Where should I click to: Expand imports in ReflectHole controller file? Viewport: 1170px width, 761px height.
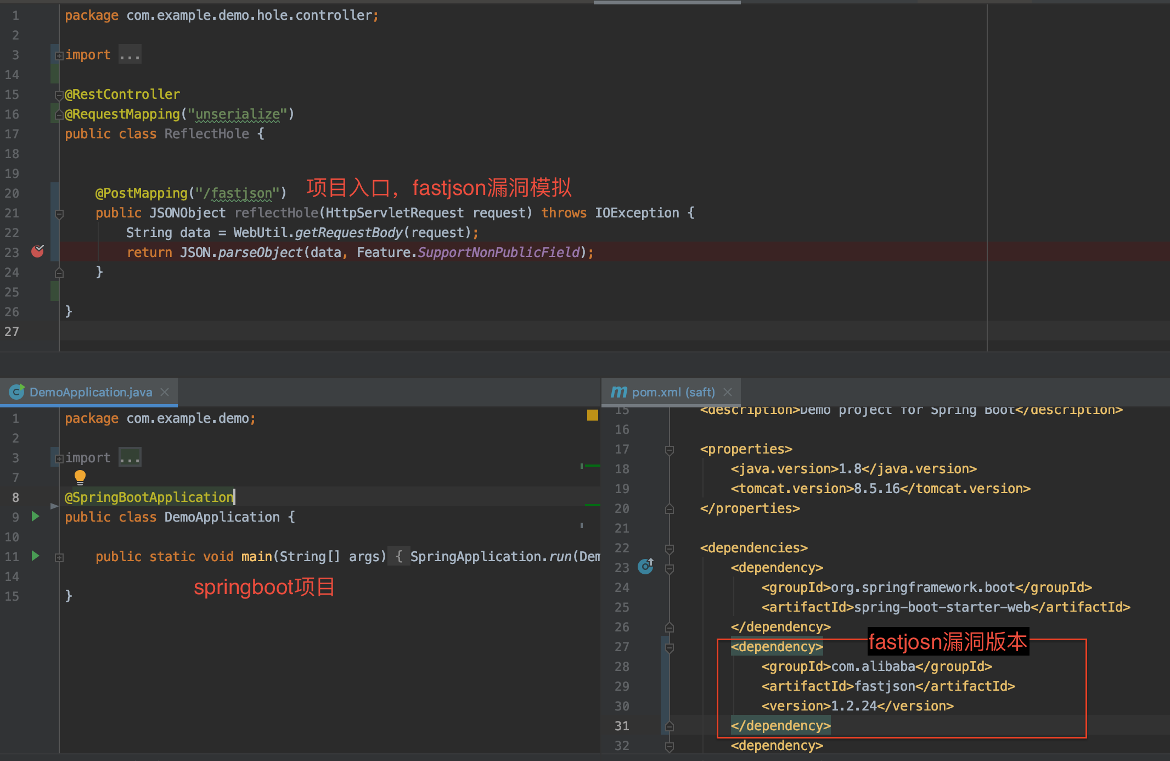[x=59, y=55]
